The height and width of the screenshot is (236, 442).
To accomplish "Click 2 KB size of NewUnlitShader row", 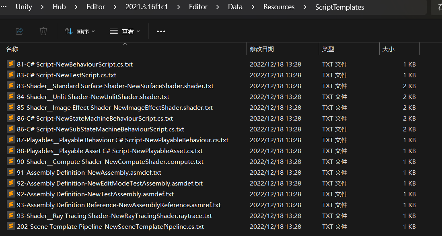I will click(x=409, y=97).
